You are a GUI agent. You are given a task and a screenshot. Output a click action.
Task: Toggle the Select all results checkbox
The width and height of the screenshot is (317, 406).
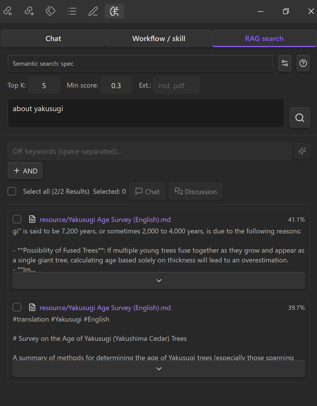click(x=12, y=191)
